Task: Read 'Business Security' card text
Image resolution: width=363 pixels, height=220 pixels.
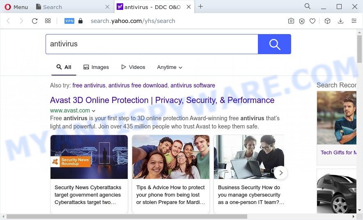Action: [x=251, y=195]
